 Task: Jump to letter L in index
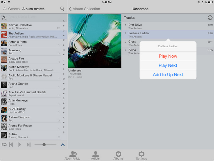click(64, 69)
